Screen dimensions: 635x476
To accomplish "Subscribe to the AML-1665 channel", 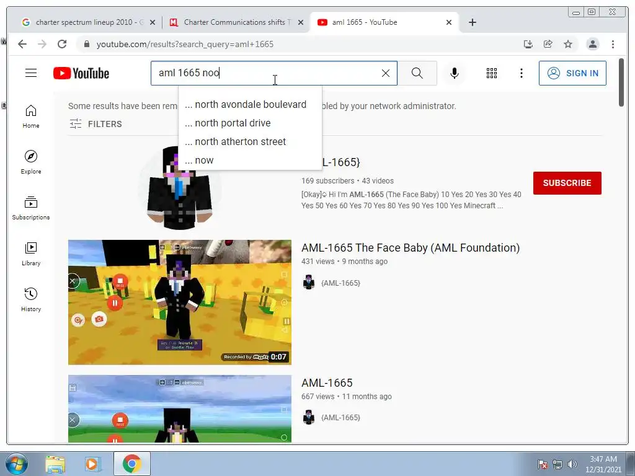I will pyautogui.click(x=567, y=183).
